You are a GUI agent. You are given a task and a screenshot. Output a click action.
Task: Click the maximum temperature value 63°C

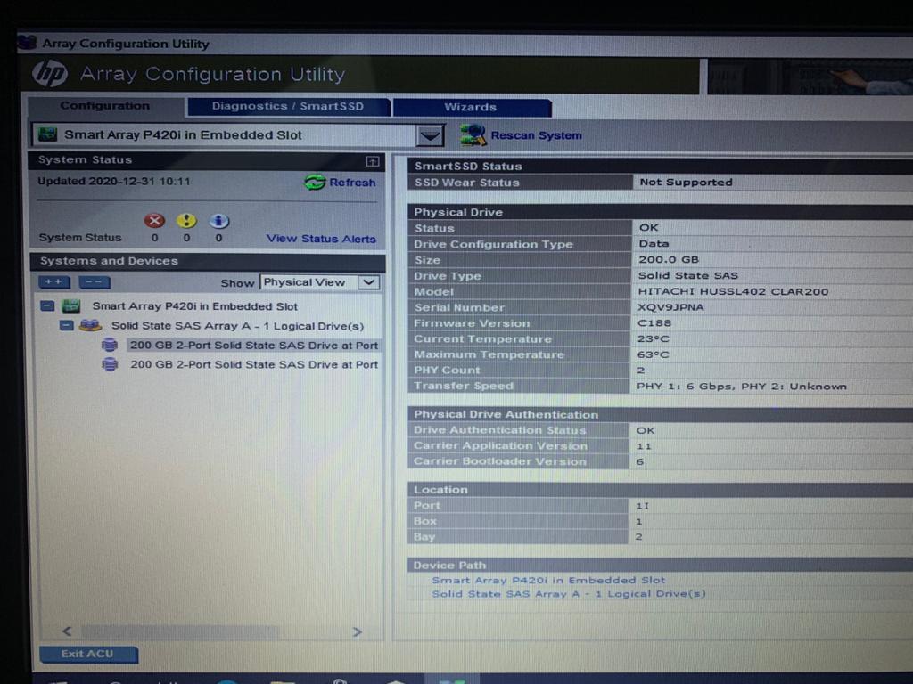pos(654,354)
